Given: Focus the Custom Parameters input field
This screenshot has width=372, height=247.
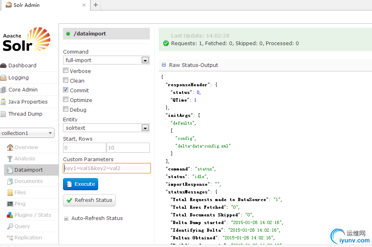Looking at the screenshot, I should [107, 168].
